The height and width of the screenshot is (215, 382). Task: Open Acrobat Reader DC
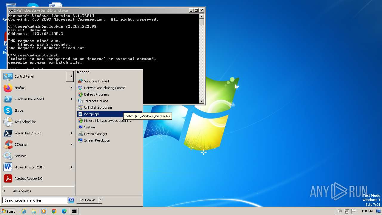38,179
